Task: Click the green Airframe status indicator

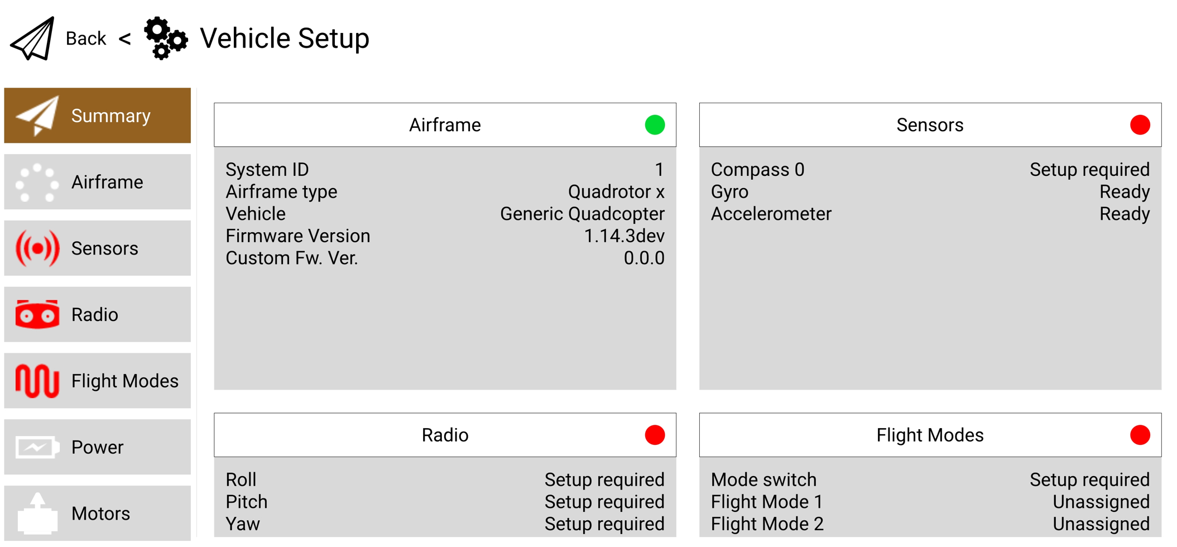Action: point(655,125)
